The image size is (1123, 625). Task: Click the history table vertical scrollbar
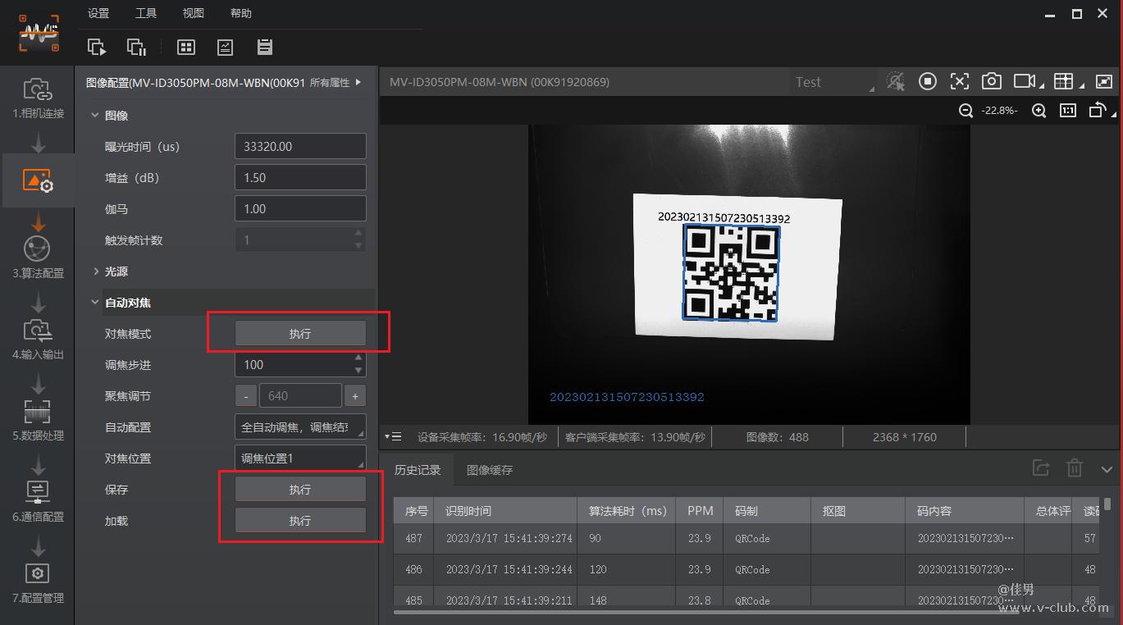pyautogui.click(x=1107, y=504)
